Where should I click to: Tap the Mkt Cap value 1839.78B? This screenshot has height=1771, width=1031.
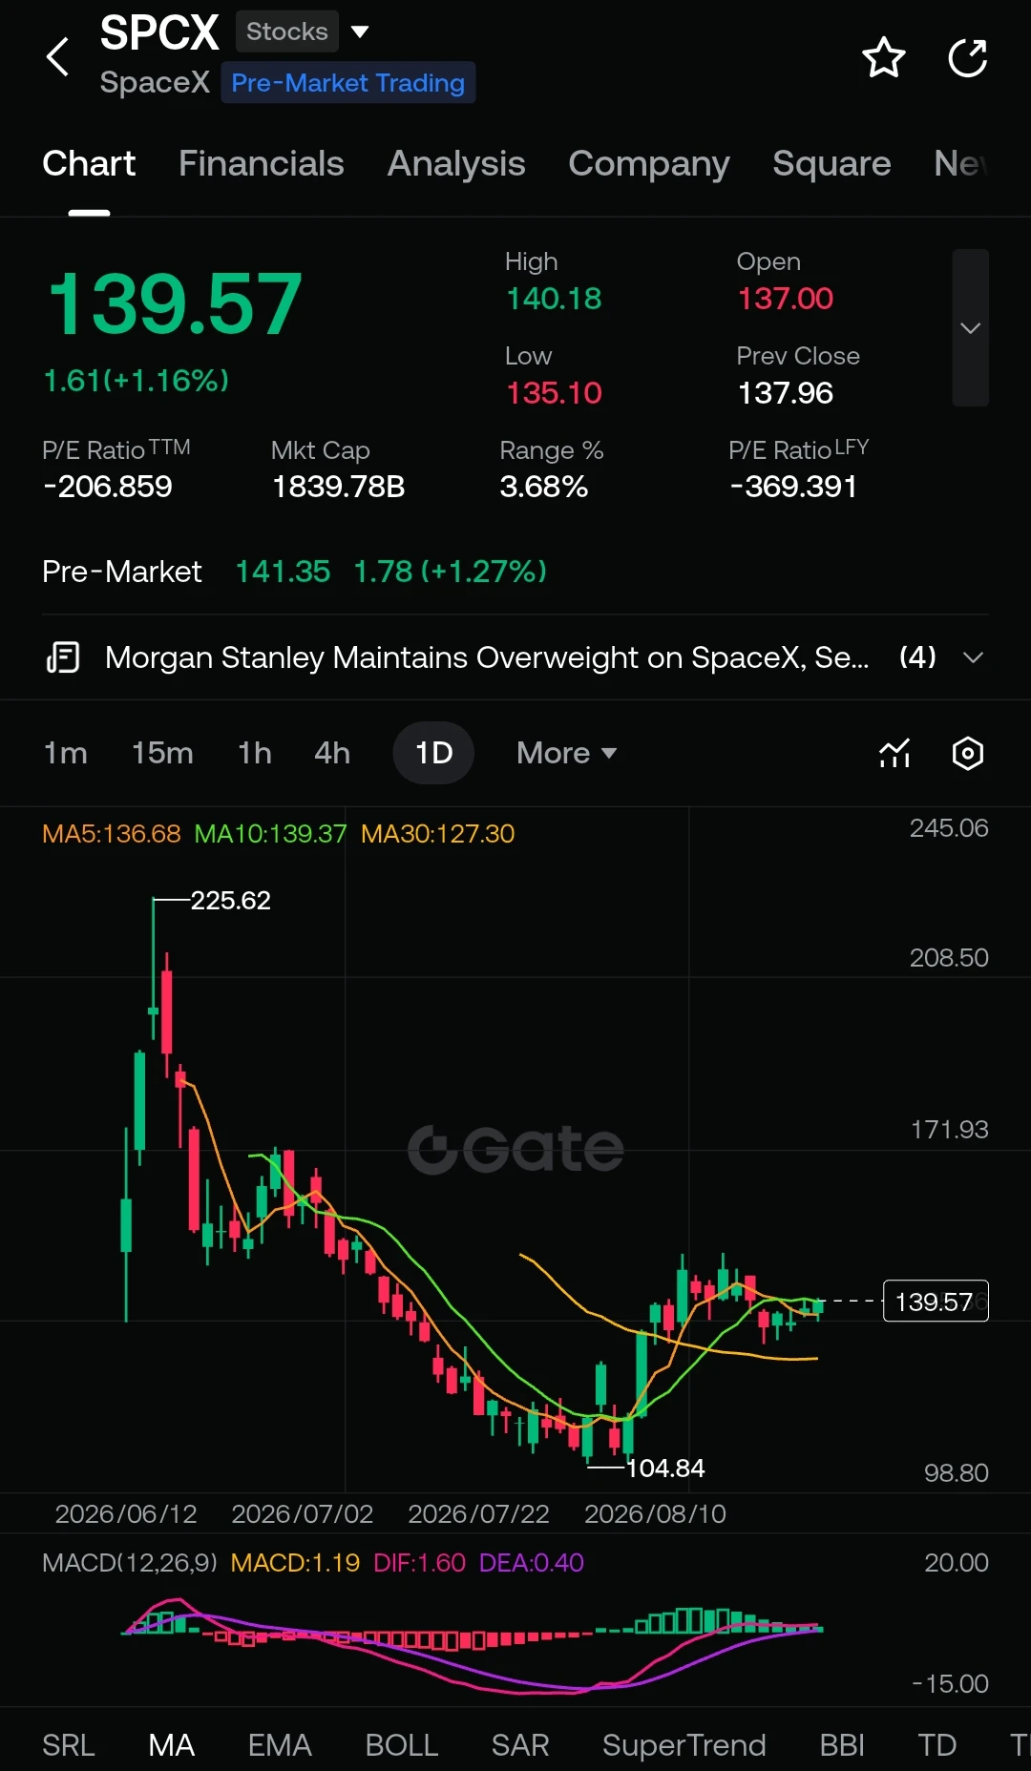point(339,487)
